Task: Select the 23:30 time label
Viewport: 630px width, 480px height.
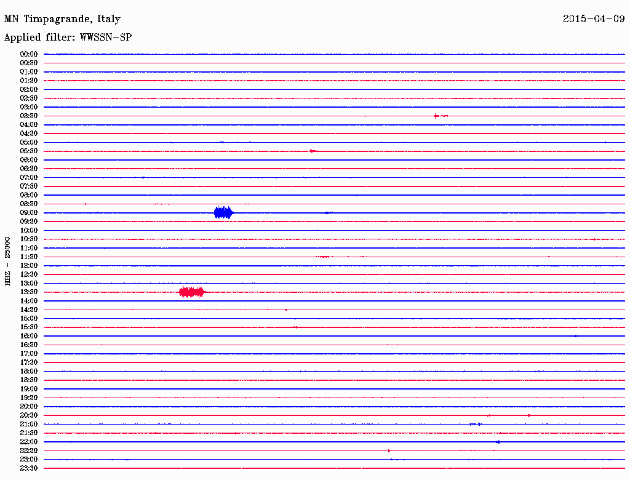Action: (28, 468)
